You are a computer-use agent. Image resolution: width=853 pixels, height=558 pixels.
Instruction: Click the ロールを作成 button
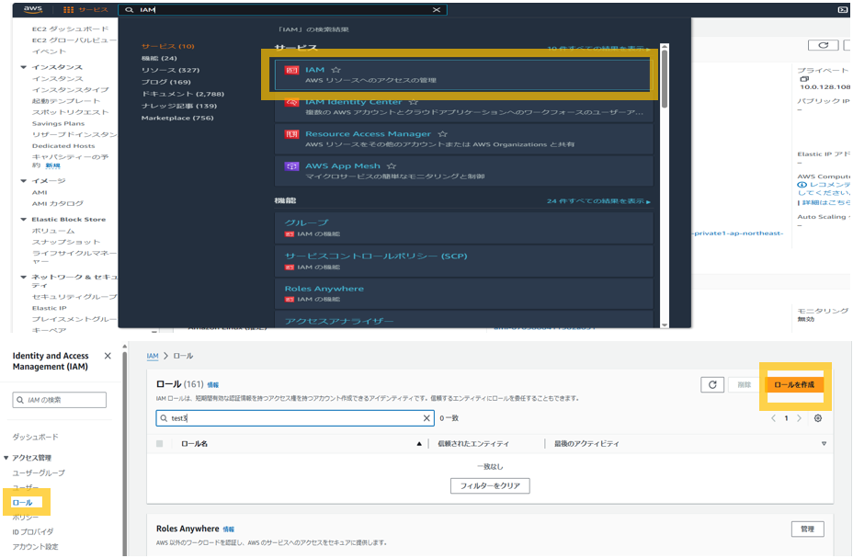[x=794, y=384]
